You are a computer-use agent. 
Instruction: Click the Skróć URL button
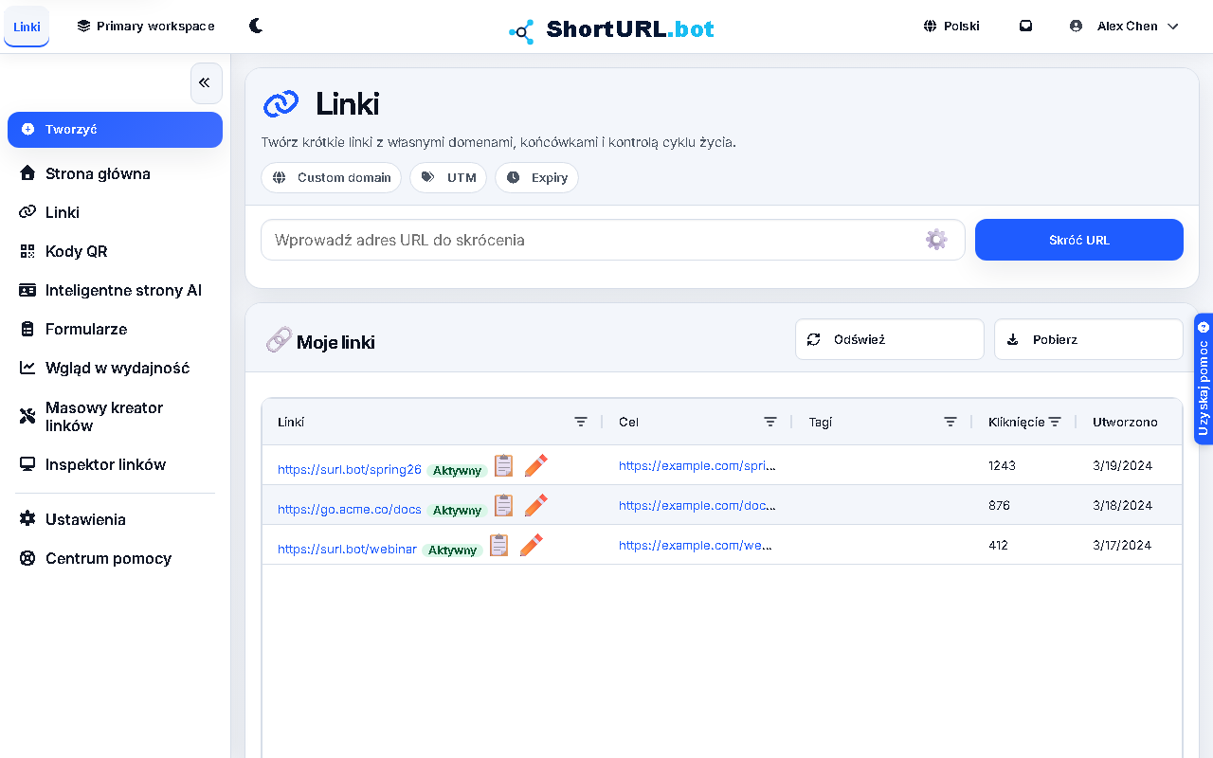[x=1079, y=240]
